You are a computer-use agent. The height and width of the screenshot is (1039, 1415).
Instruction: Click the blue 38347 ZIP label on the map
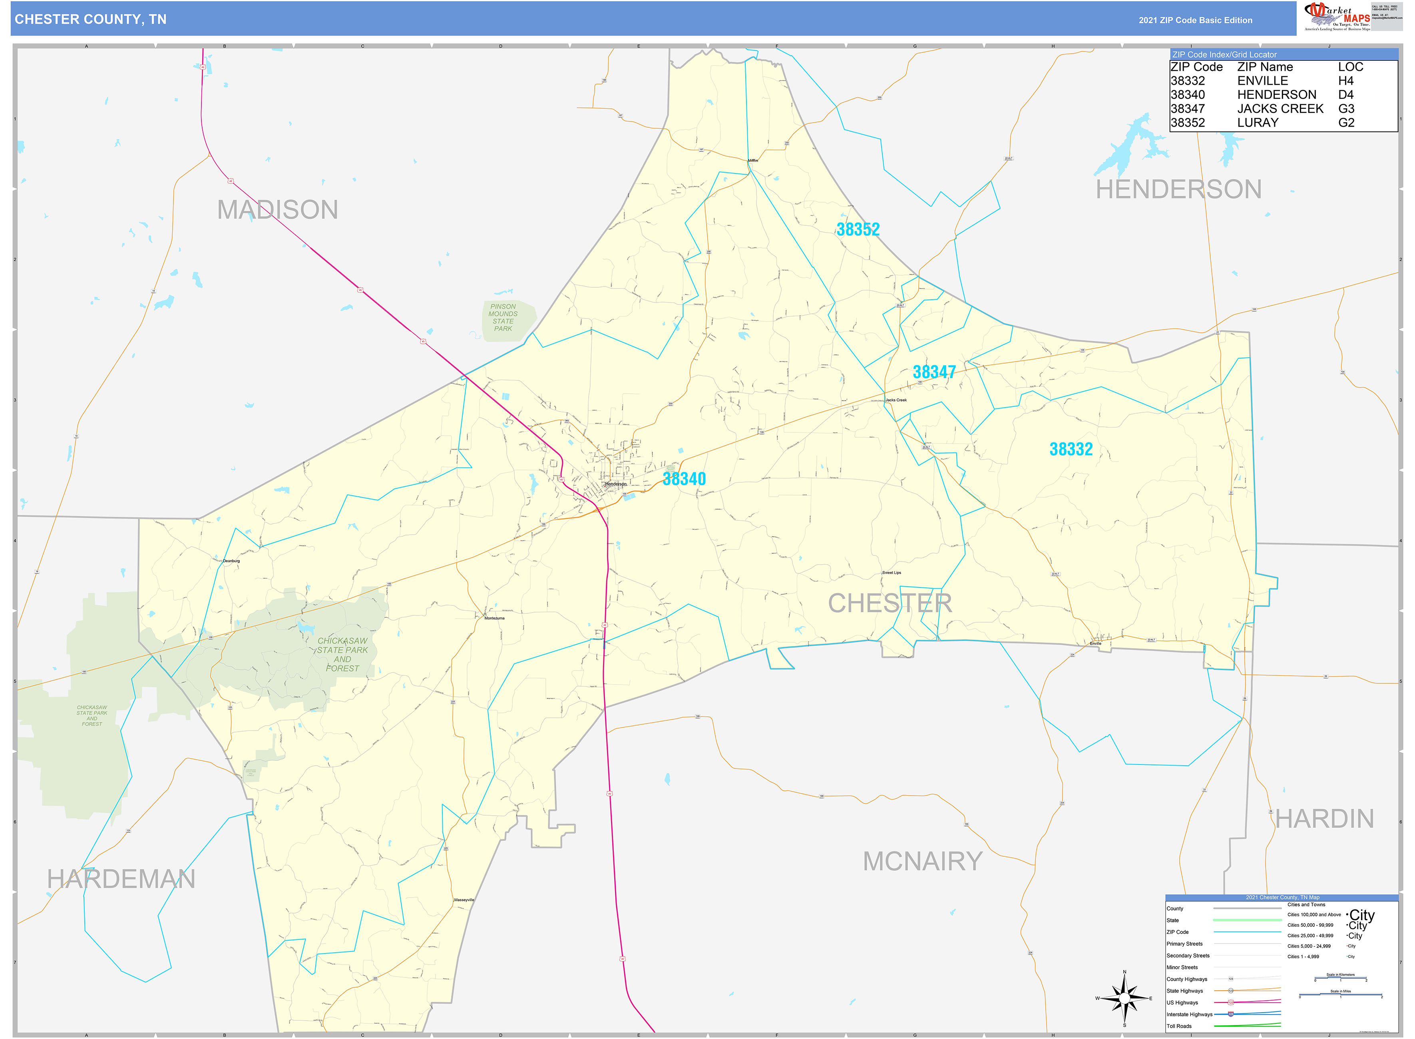tap(934, 372)
